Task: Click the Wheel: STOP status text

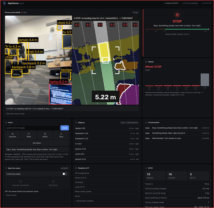Action: point(153,66)
